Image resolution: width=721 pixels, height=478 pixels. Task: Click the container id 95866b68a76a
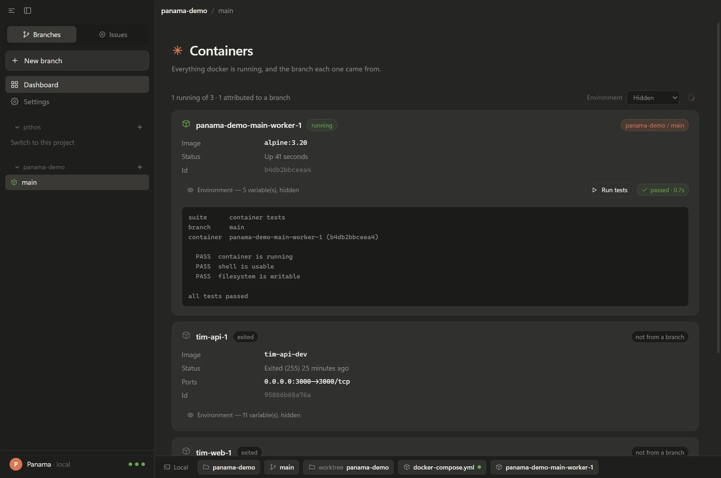(x=288, y=395)
